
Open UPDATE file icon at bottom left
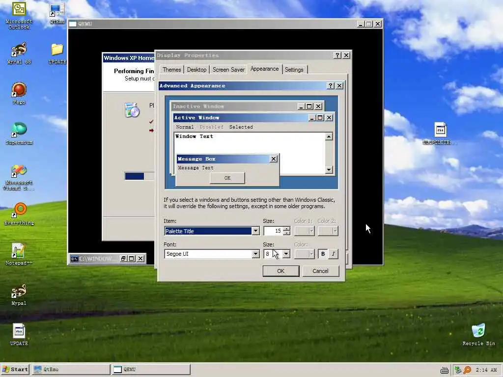pyautogui.click(x=19, y=335)
